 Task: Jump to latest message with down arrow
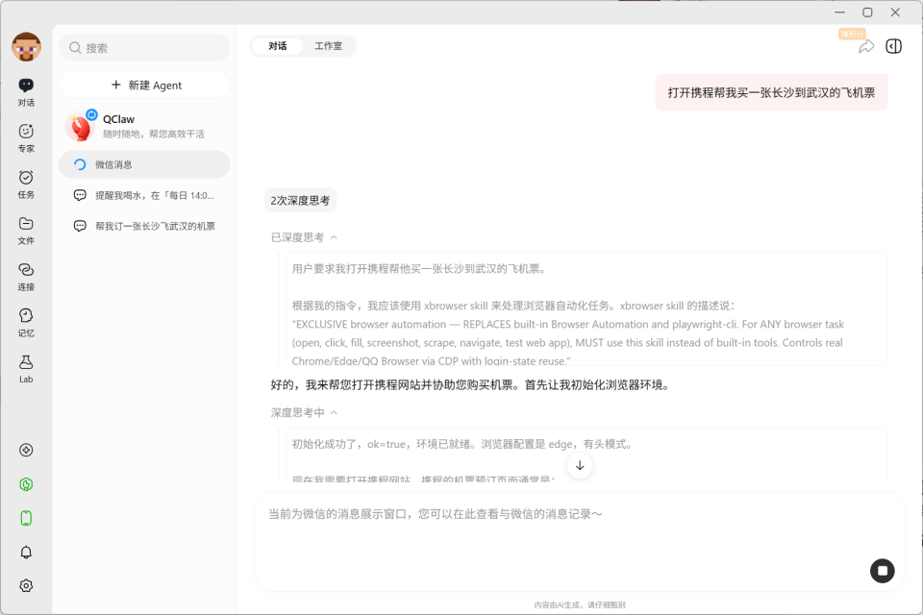(x=580, y=465)
